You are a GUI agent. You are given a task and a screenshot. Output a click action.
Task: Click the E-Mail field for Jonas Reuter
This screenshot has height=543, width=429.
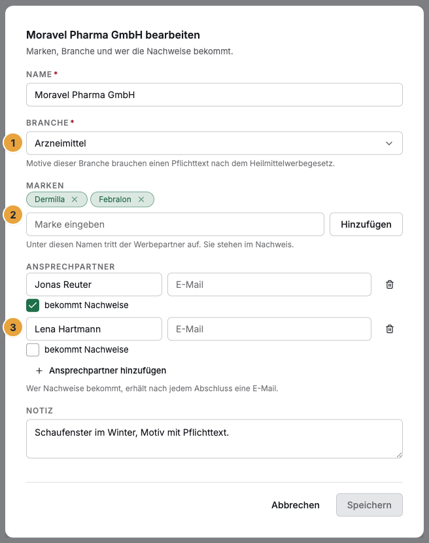pyautogui.click(x=269, y=285)
